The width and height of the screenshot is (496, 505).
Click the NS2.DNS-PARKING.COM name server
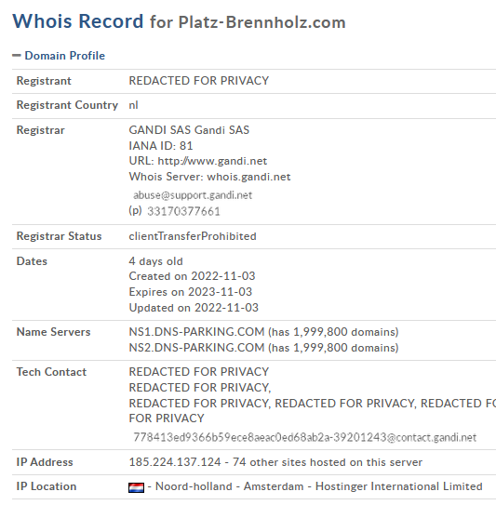pyautogui.click(x=196, y=348)
